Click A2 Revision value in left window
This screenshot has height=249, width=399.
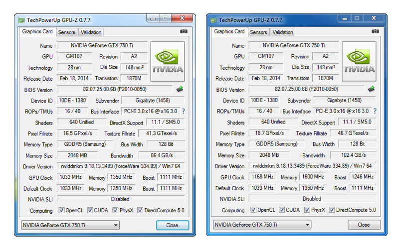click(134, 56)
